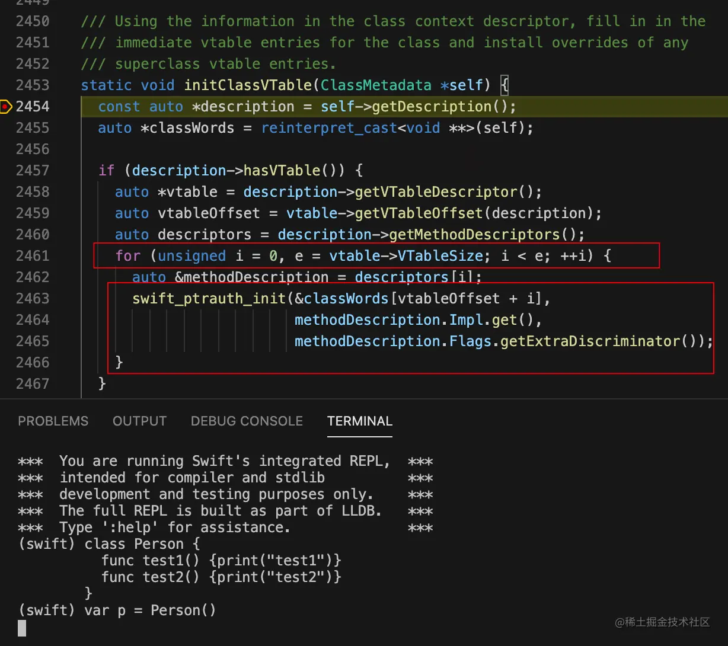Image resolution: width=728 pixels, height=646 pixels.
Task: Click the getVTableDescriptor call on line 2458
Action: 436,192
